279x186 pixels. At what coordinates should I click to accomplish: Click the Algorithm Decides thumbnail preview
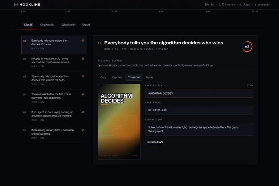[x=119, y=122]
